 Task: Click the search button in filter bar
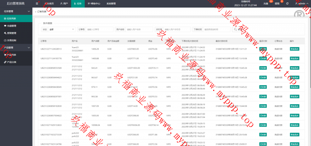[x=237, y=29]
